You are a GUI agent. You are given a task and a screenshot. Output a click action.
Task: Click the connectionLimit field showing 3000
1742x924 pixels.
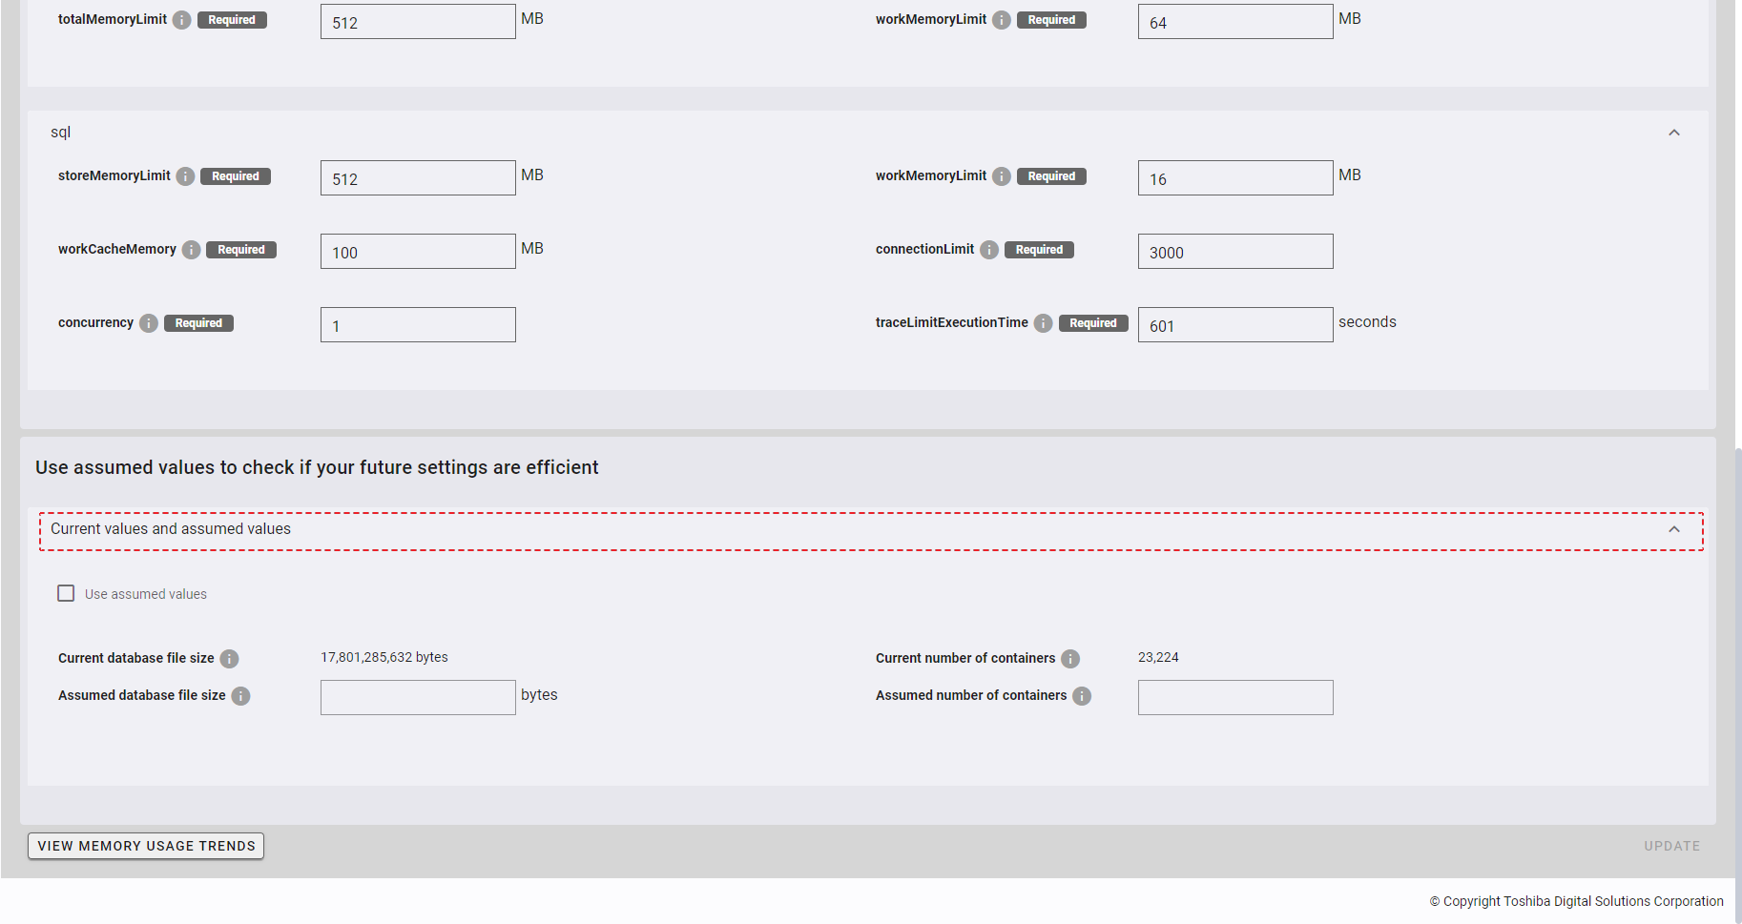point(1234,252)
